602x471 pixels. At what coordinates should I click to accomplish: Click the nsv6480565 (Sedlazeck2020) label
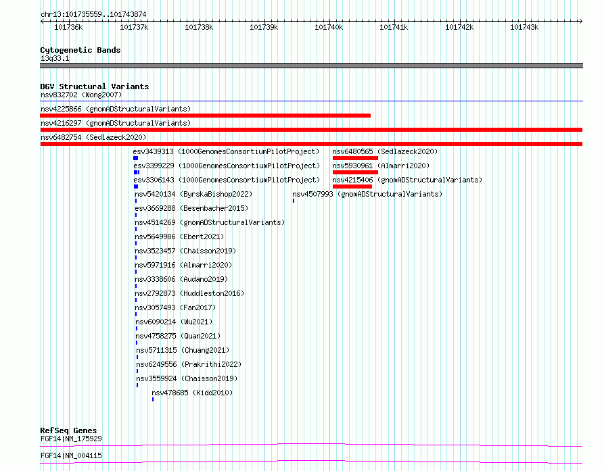click(385, 151)
